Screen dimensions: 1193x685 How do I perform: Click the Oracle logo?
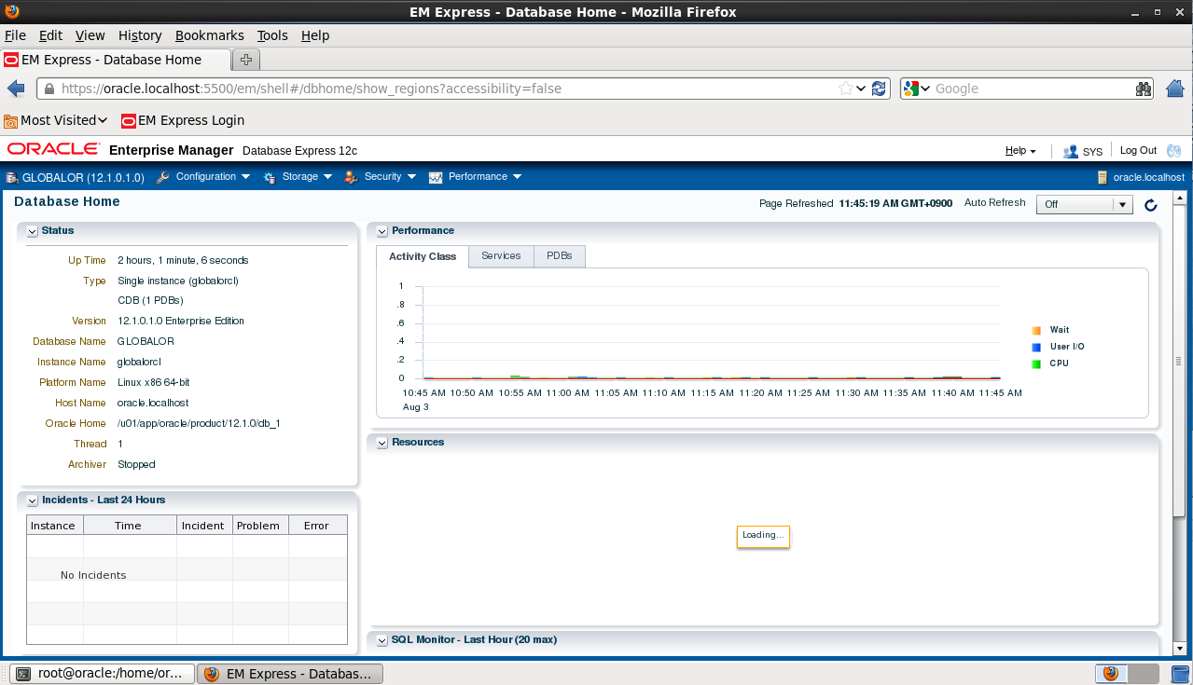point(54,150)
